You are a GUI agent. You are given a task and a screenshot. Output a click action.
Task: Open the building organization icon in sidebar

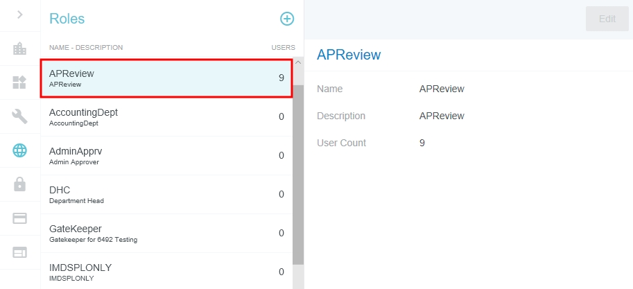tap(20, 49)
